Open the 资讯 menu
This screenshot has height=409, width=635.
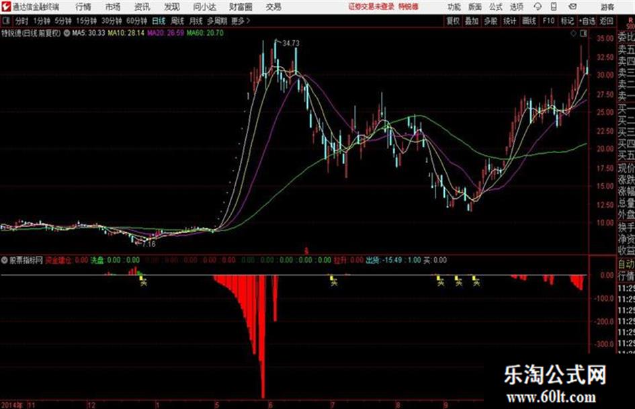142,7
